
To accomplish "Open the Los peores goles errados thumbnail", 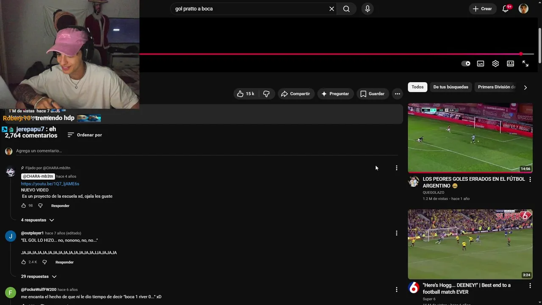I will tap(470, 138).
